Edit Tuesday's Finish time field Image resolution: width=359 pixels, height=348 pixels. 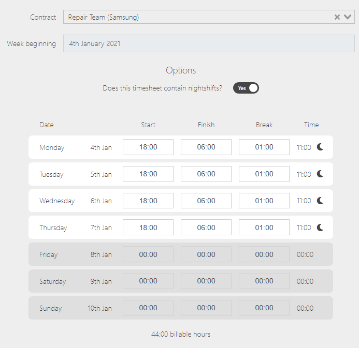click(206, 174)
